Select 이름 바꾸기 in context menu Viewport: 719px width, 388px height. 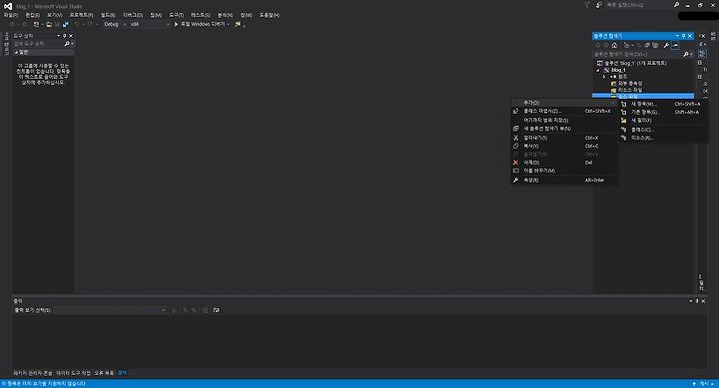(x=564, y=171)
